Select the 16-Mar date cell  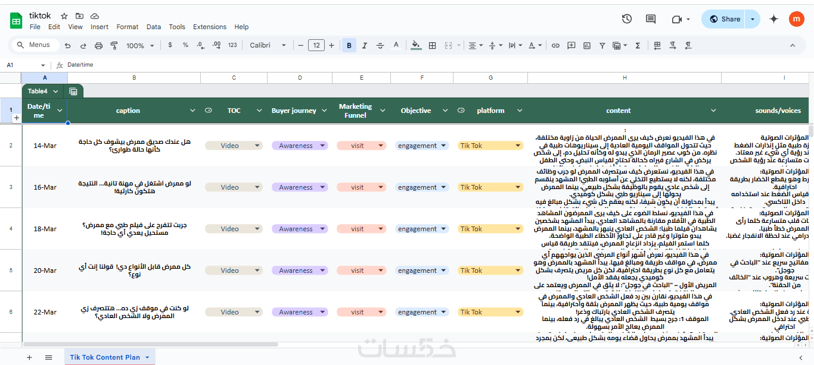pyautogui.click(x=45, y=187)
